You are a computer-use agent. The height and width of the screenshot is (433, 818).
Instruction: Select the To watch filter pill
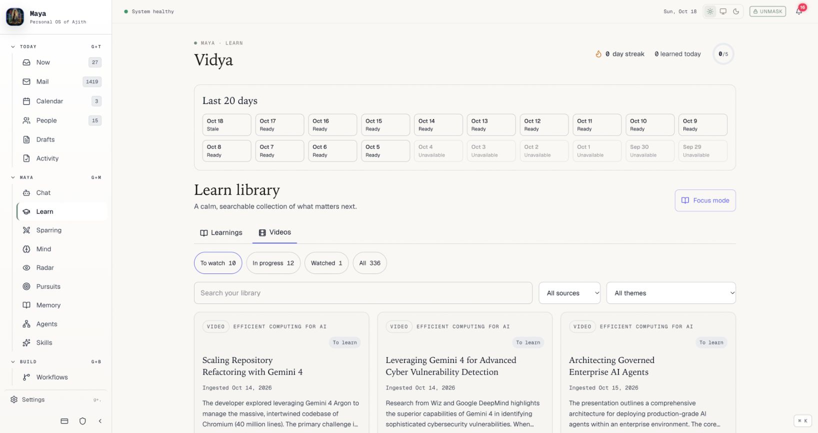pos(218,263)
